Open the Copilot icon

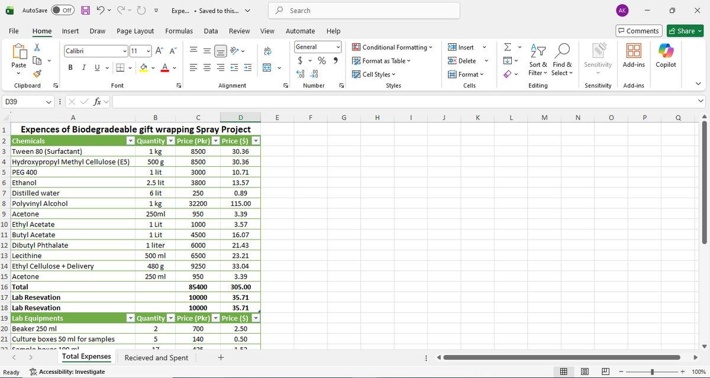coord(666,56)
